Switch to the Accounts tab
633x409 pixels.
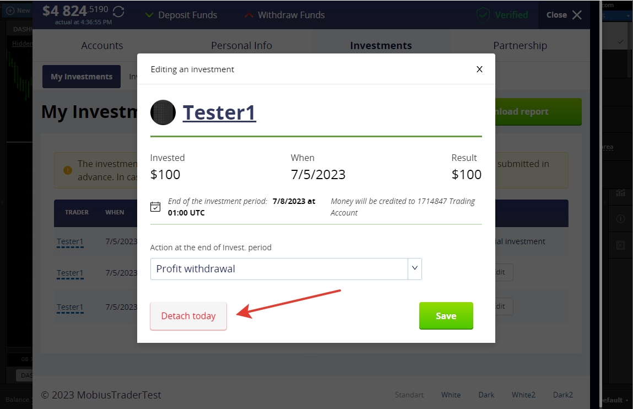click(102, 46)
